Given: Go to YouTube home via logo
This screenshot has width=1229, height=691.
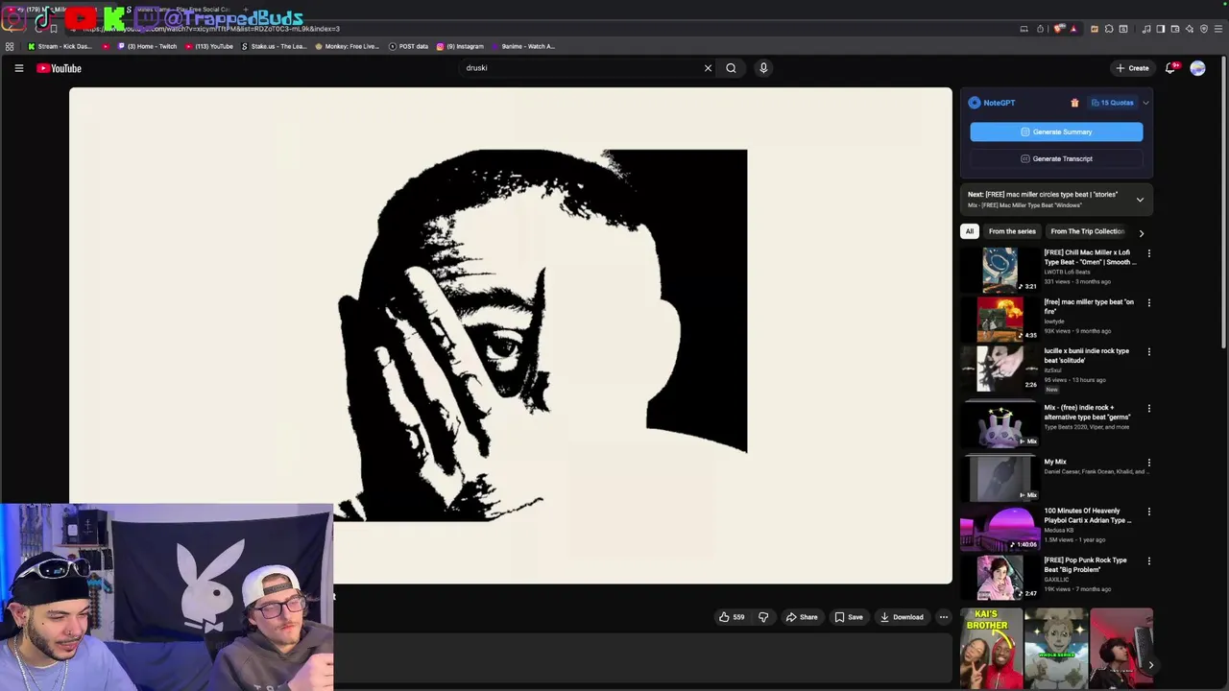Looking at the screenshot, I should coord(59,68).
